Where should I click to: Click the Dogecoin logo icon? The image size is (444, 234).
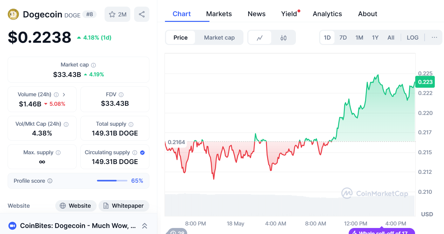[x=13, y=14]
